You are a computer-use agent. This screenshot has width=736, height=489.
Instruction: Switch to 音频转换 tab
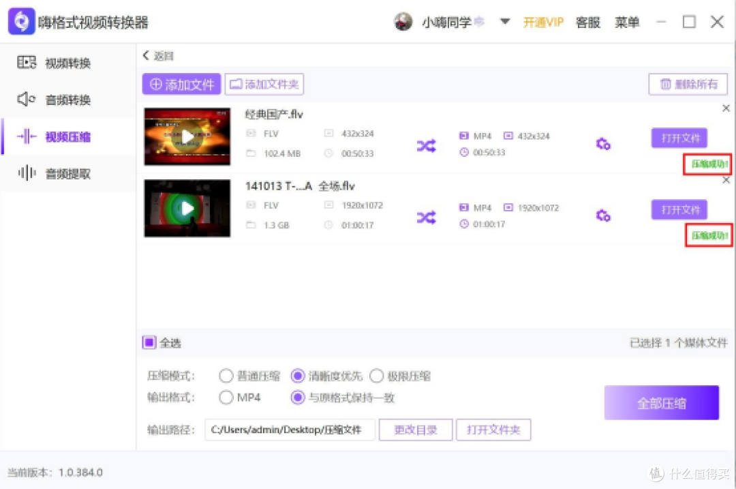pyautogui.click(x=67, y=100)
